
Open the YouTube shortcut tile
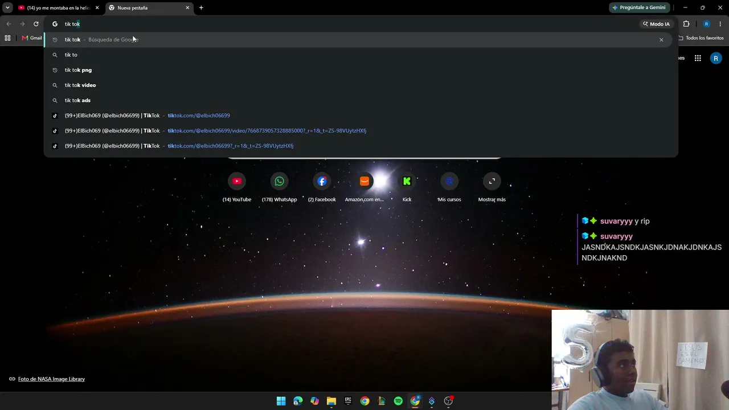click(237, 187)
